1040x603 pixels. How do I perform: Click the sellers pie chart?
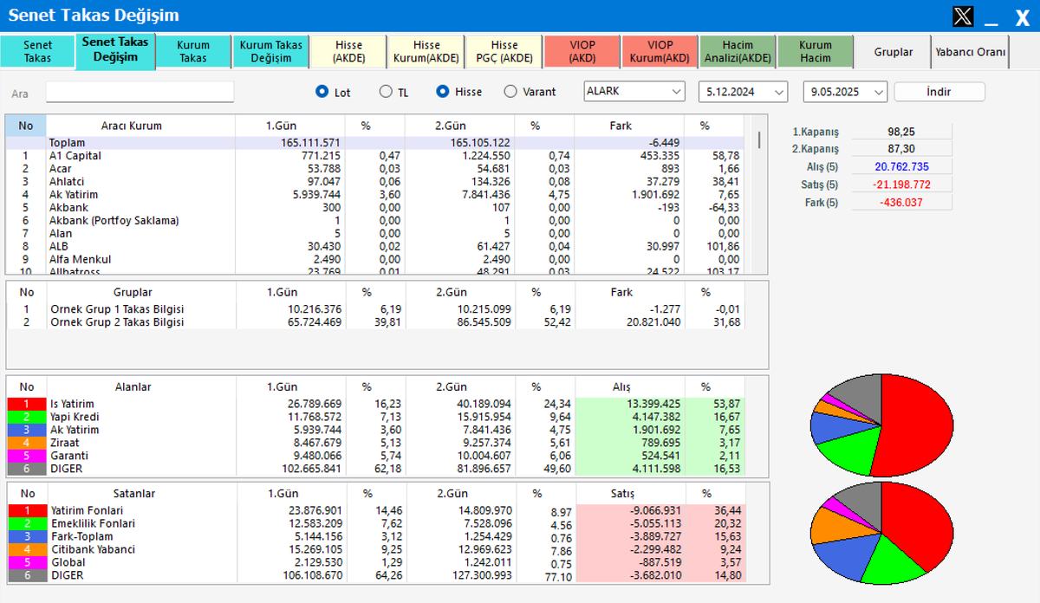coord(881,533)
